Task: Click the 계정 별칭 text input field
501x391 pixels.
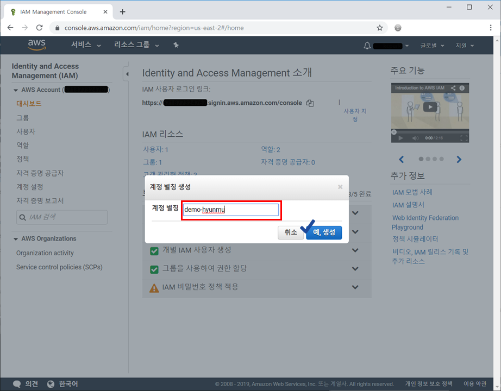Action: (231, 210)
